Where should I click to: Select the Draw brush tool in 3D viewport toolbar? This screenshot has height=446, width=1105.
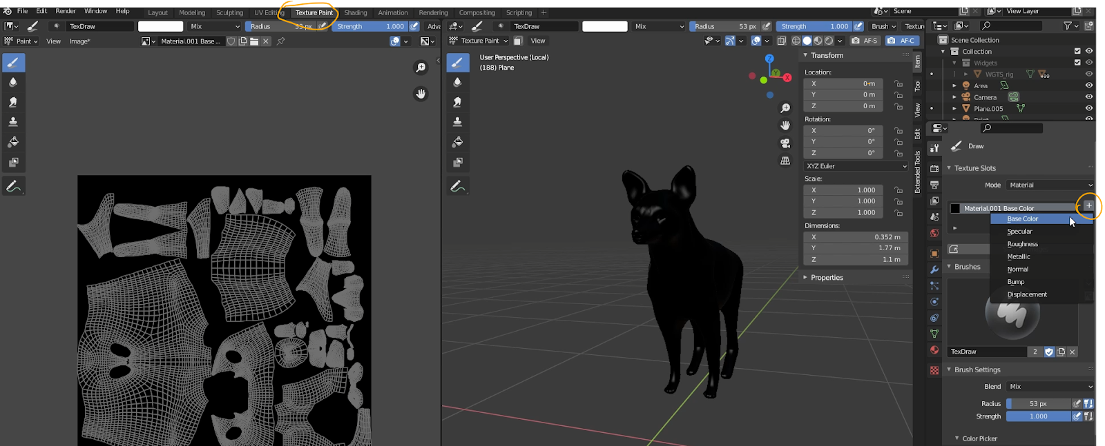point(457,63)
